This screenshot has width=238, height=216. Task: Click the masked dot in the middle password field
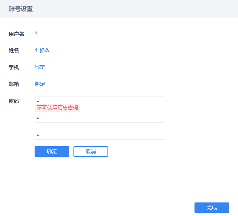pyautogui.click(x=38, y=118)
